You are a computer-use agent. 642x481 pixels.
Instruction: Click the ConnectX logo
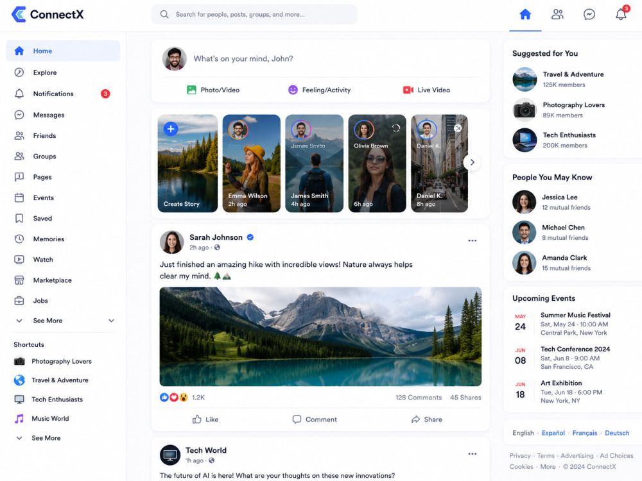(x=48, y=14)
